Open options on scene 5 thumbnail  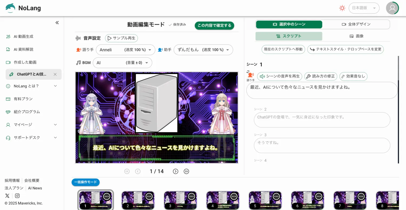277,197
